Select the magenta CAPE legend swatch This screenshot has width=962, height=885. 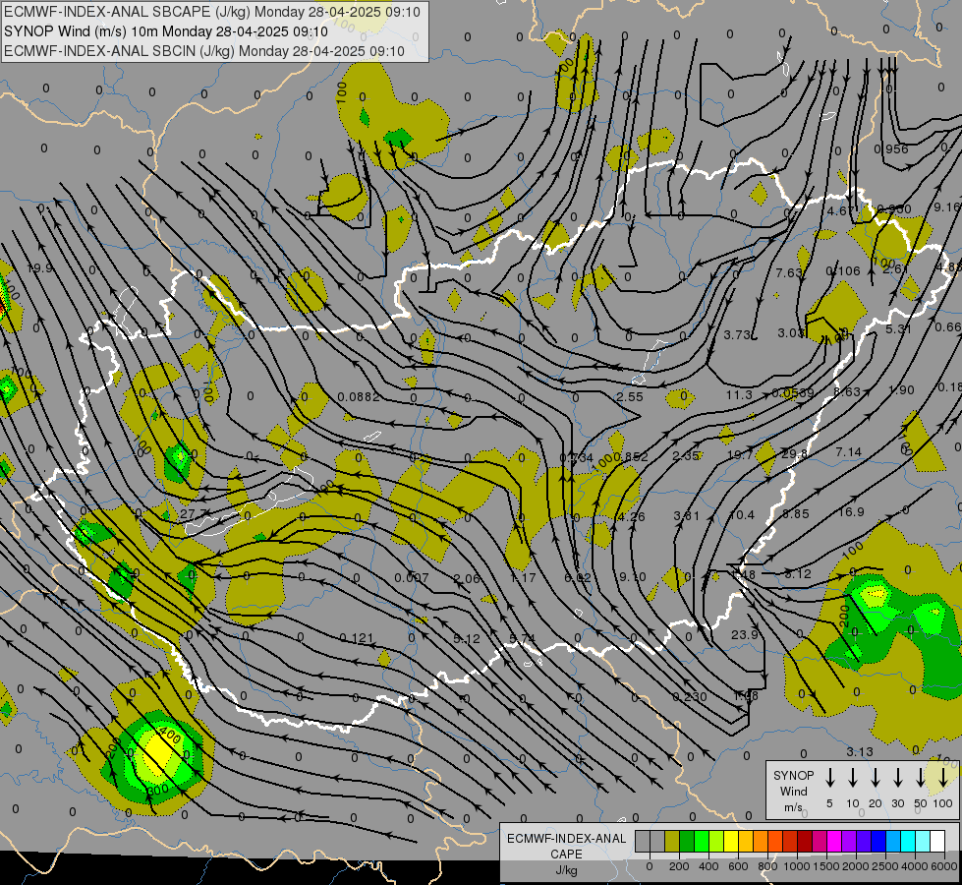834,842
